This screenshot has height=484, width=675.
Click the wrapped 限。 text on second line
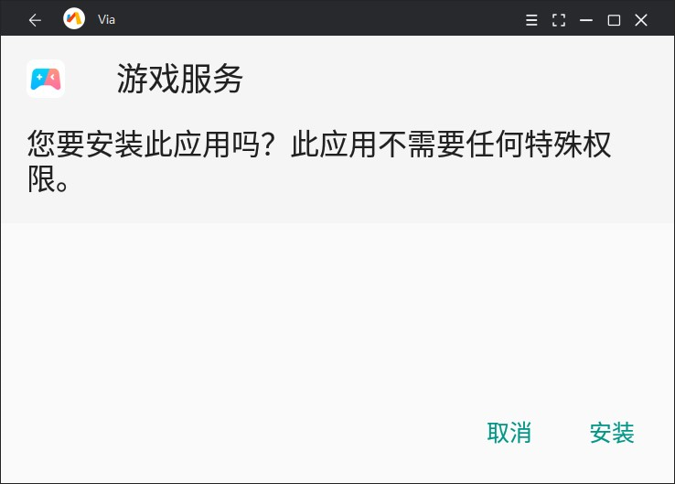[x=48, y=179]
